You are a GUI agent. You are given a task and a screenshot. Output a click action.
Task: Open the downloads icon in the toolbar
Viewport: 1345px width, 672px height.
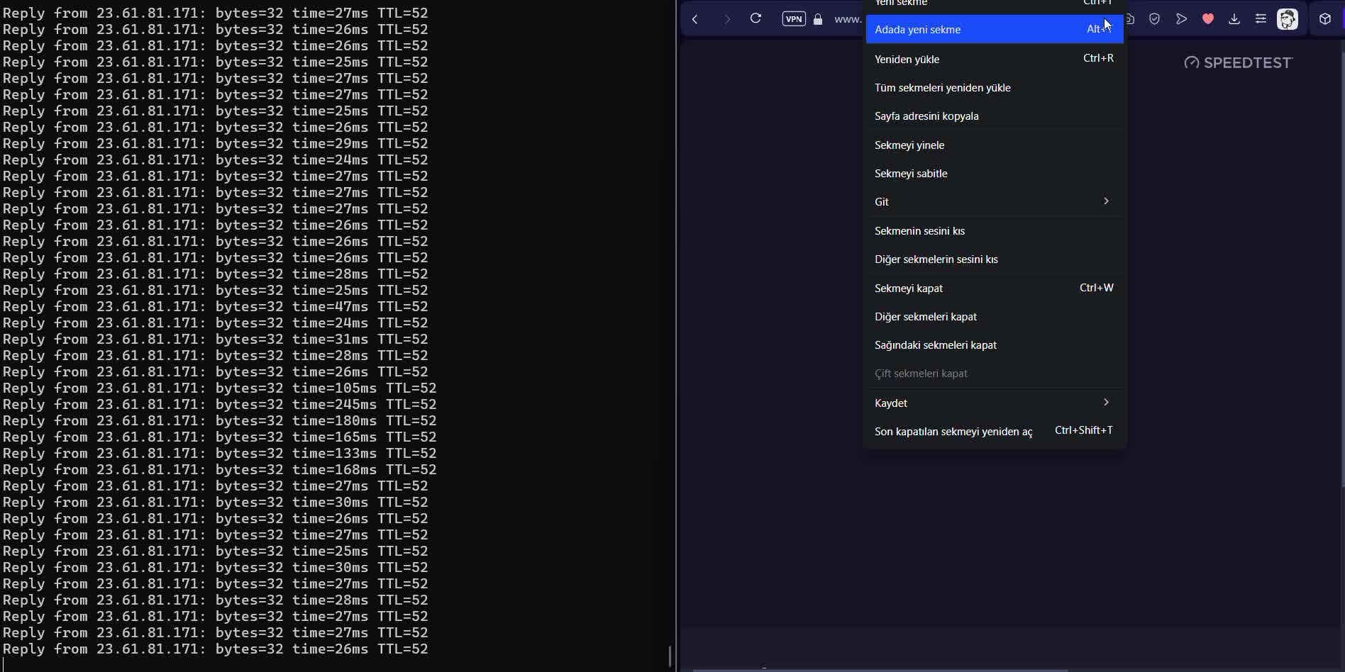1234,19
